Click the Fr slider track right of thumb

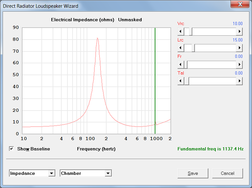(212, 65)
